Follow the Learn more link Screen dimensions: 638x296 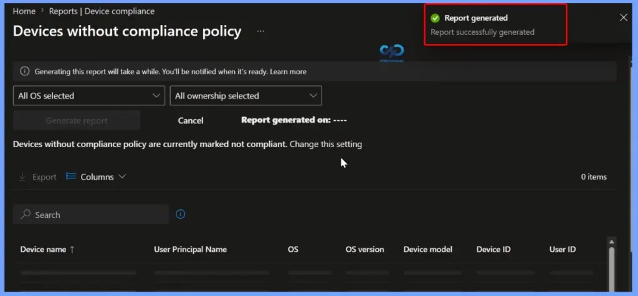pyautogui.click(x=288, y=72)
